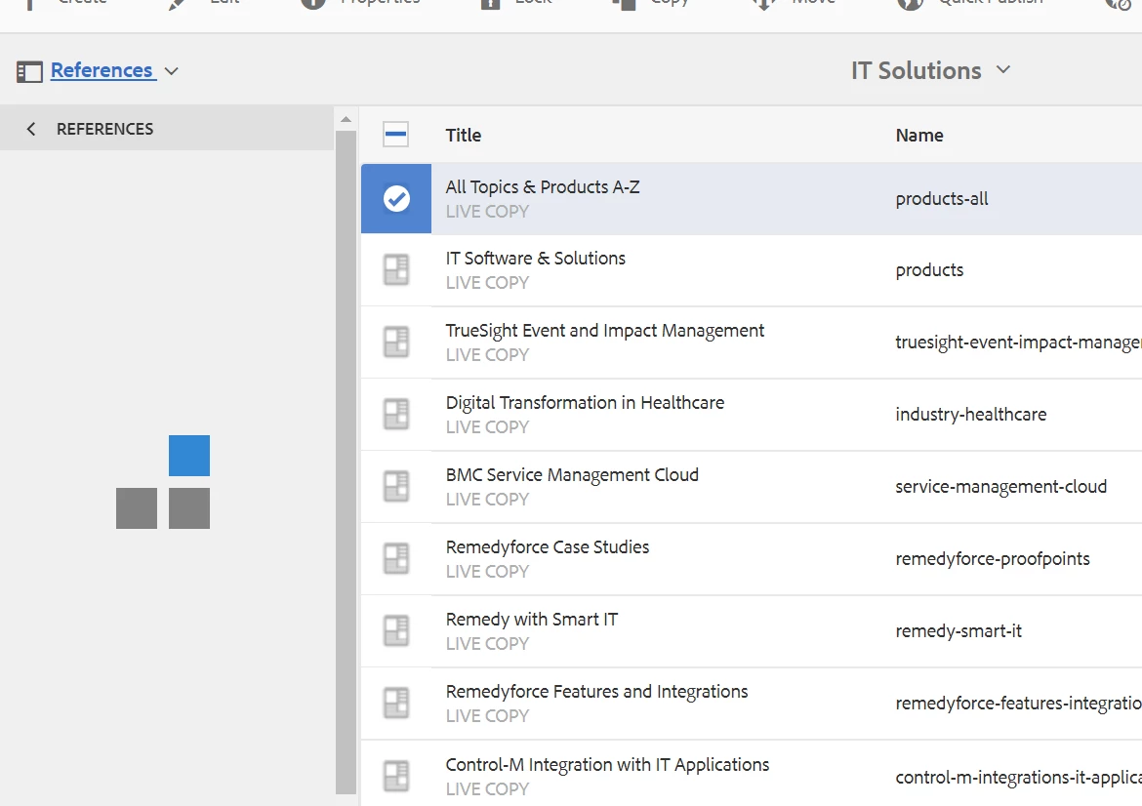Sort by the Title column header
Screen dimensions: 1142x806
(x=464, y=136)
